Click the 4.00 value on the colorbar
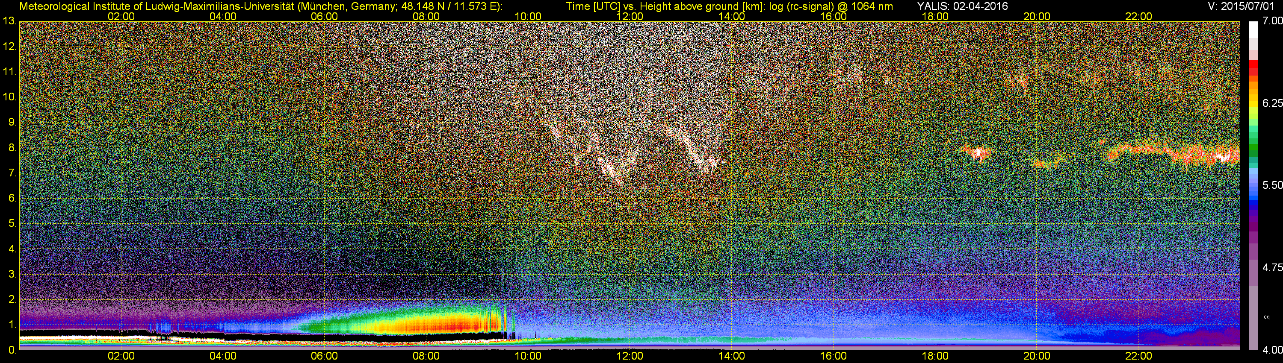 tap(1272, 350)
